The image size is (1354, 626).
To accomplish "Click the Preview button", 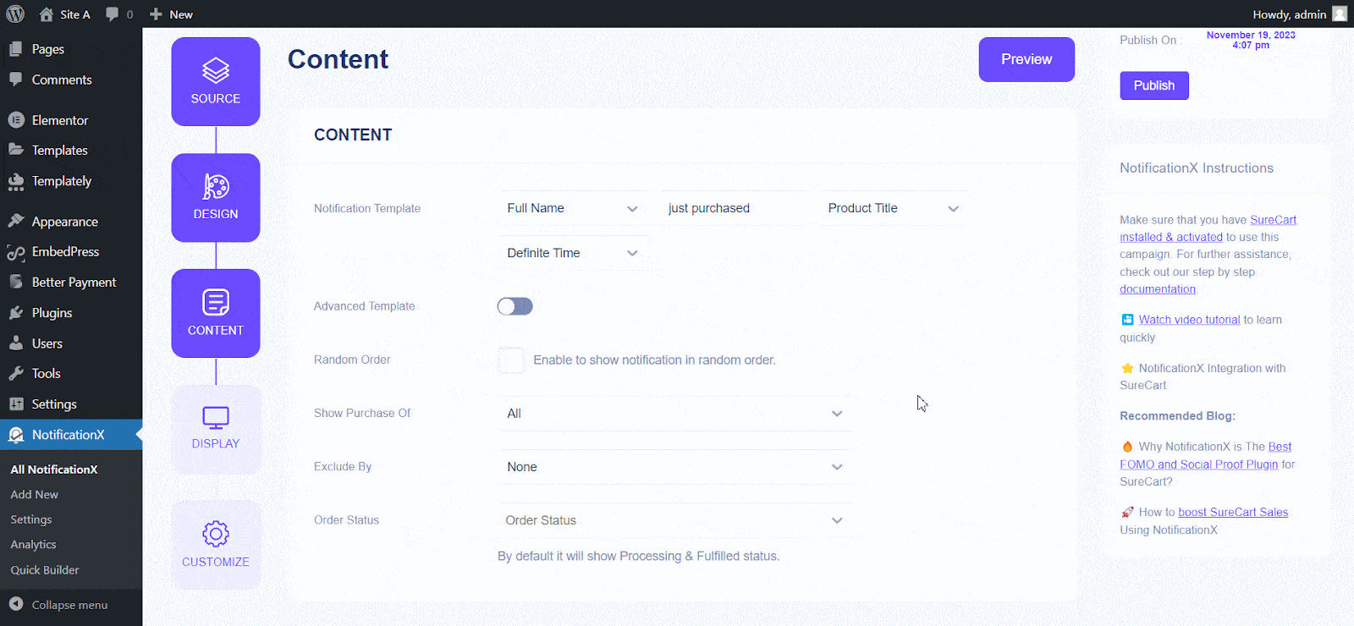I will 1027,59.
